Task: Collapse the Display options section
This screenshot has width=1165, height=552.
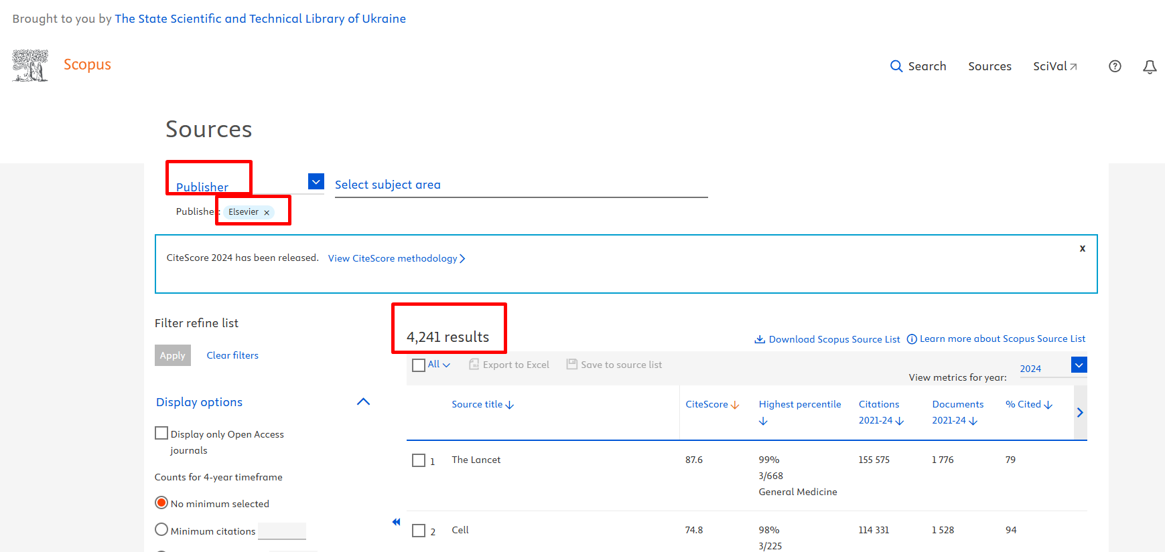Action: pyautogui.click(x=363, y=401)
